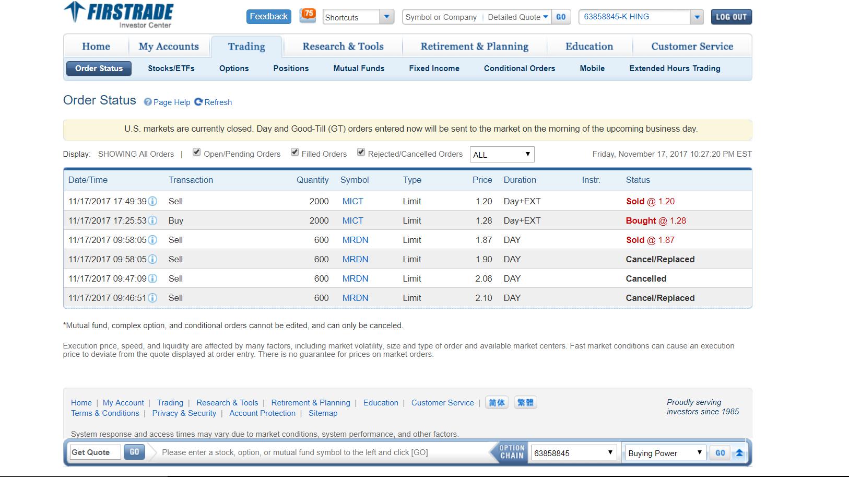Screen dimensions: 849x477
Task: Open the Customer Service tab
Action: point(692,46)
